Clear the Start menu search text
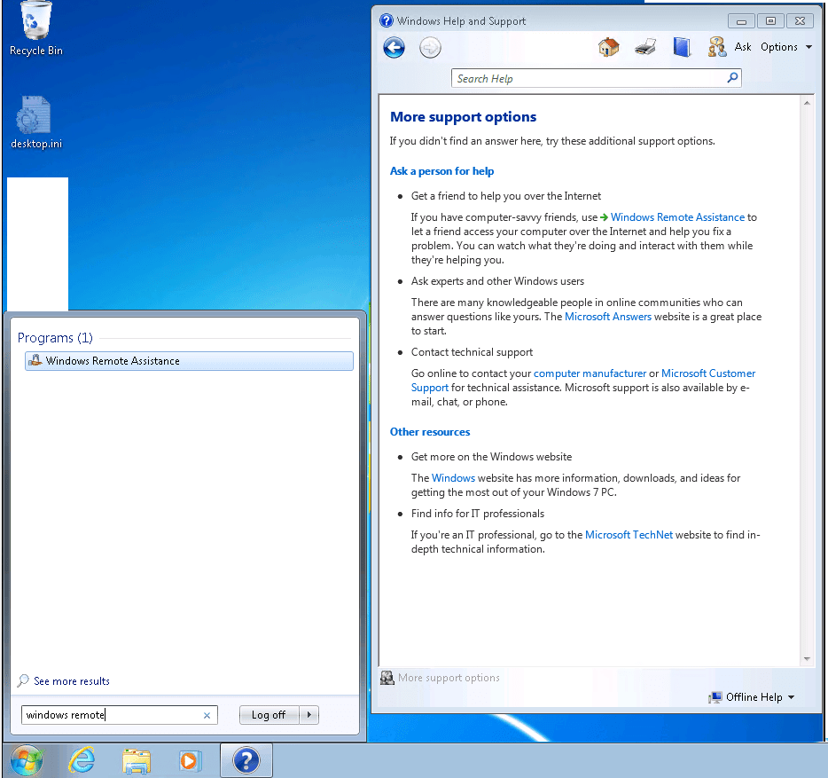This screenshot has height=778, width=828. (207, 716)
